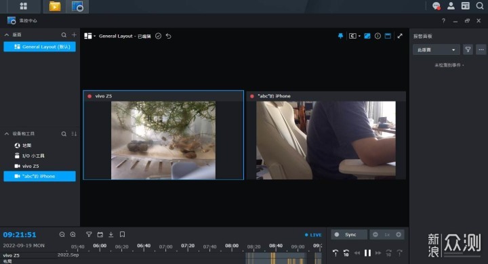
Task: Select the vivo Z5 camera view header
Action: [x=163, y=96]
